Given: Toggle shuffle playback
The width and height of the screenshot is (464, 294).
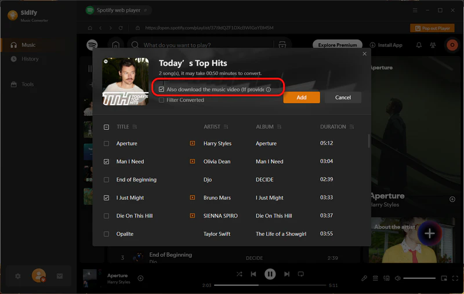Looking at the screenshot, I should click(x=239, y=274).
